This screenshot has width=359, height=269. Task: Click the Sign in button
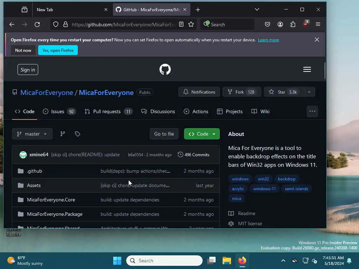pos(28,70)
